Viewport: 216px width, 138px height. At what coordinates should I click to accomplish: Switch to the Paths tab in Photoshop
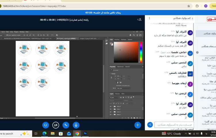(x=123, y=94)
